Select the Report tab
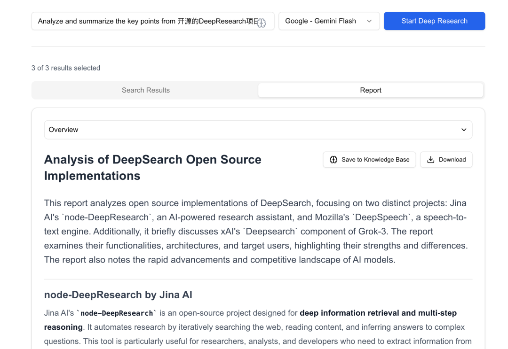 click(371, 90)
